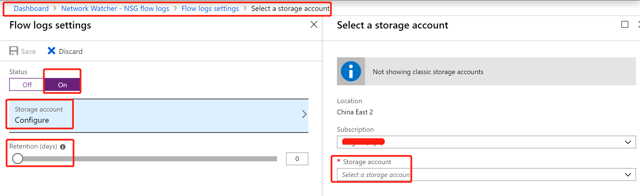Viewport: 640px width, 196px height.
Task: Navigate to Flow logs settings breadcrumb
Action: pyautogui.click(x=210, y=9)
